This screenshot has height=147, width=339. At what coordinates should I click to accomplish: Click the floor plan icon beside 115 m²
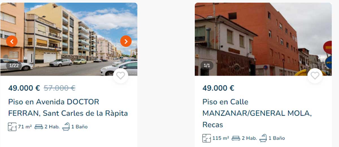click(x=207, y=138)
